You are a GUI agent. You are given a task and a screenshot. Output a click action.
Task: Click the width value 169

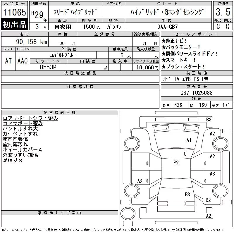[x=203, y=105]
